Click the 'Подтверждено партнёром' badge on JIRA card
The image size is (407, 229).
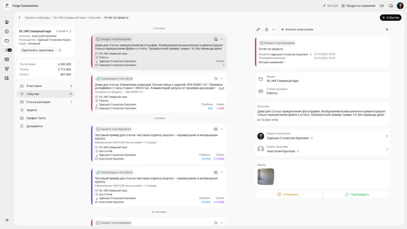coord(114,78)
